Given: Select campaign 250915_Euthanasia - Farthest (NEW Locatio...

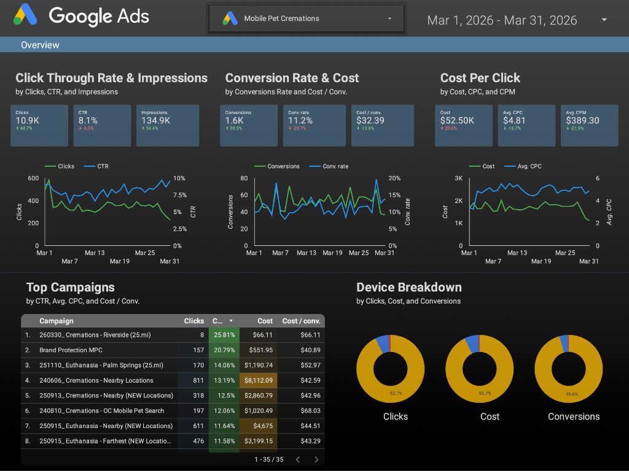Looking at the screenshot, I should 173,442.
